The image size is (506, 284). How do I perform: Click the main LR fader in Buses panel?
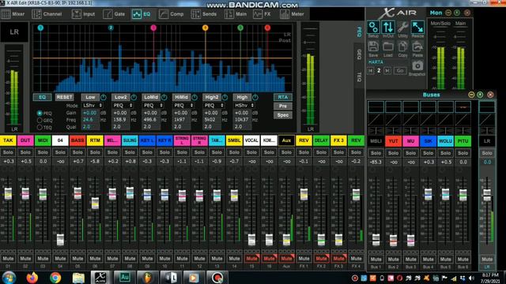click(x=487, y=195)
